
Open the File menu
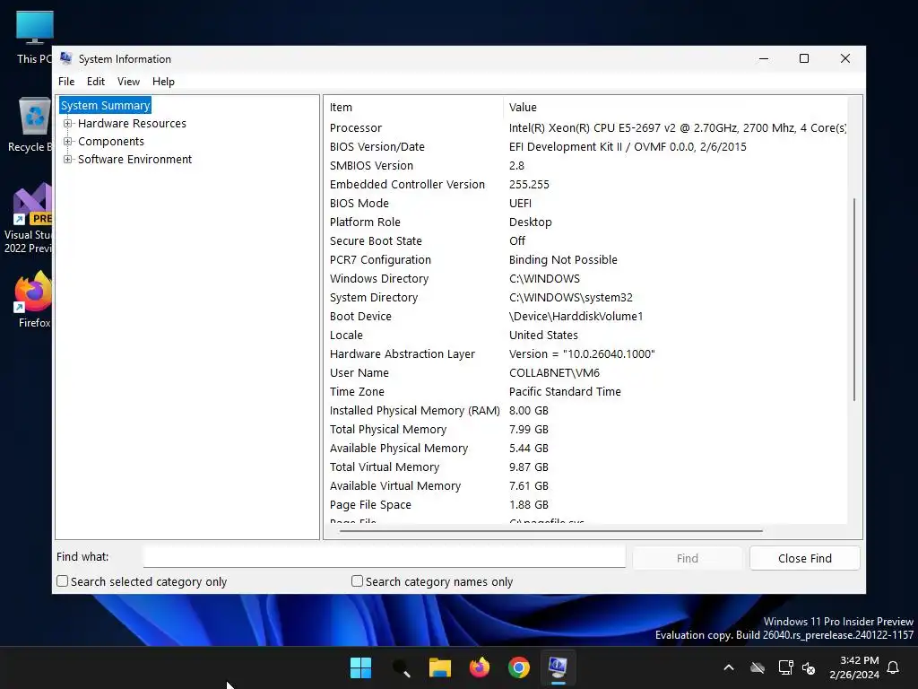tap(66, 82)
